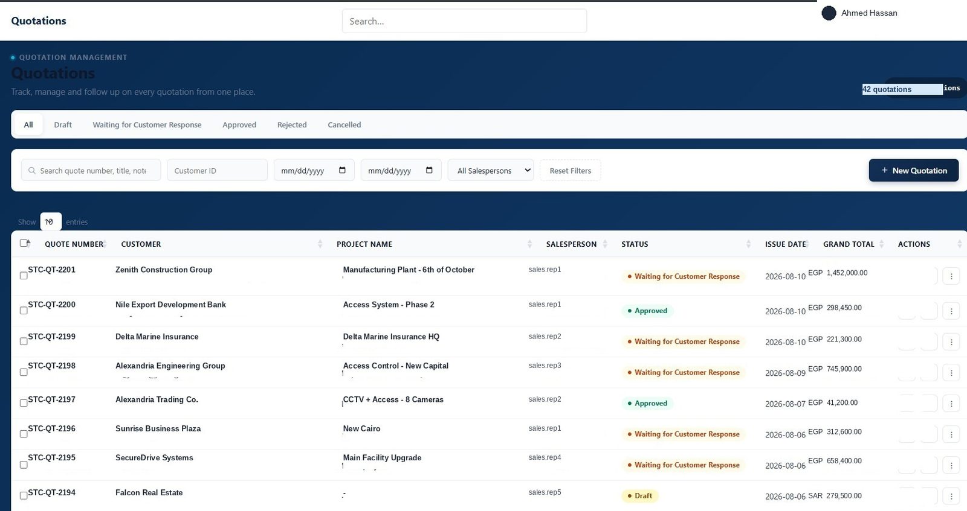This screenshot has height=511, width=967.
Task: Select the STC-QT-2195 row checkbox
Action: 24,464
